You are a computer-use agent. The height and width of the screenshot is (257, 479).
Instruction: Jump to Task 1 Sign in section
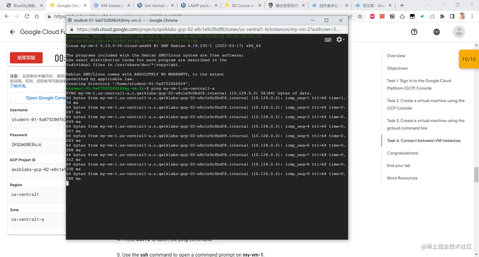point(419,84)
